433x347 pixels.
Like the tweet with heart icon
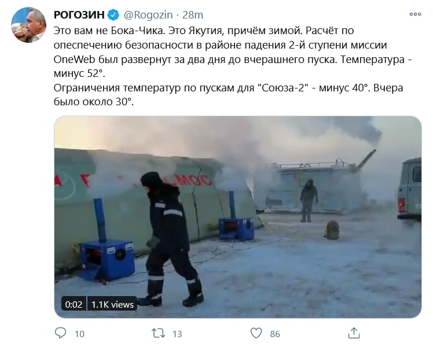pyautogui.click(x=256, y=333)
